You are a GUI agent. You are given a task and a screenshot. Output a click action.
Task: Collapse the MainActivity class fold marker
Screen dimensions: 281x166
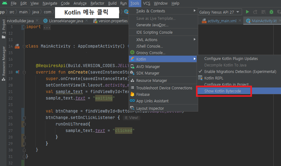pyautogui.click(x=24, y=46)
